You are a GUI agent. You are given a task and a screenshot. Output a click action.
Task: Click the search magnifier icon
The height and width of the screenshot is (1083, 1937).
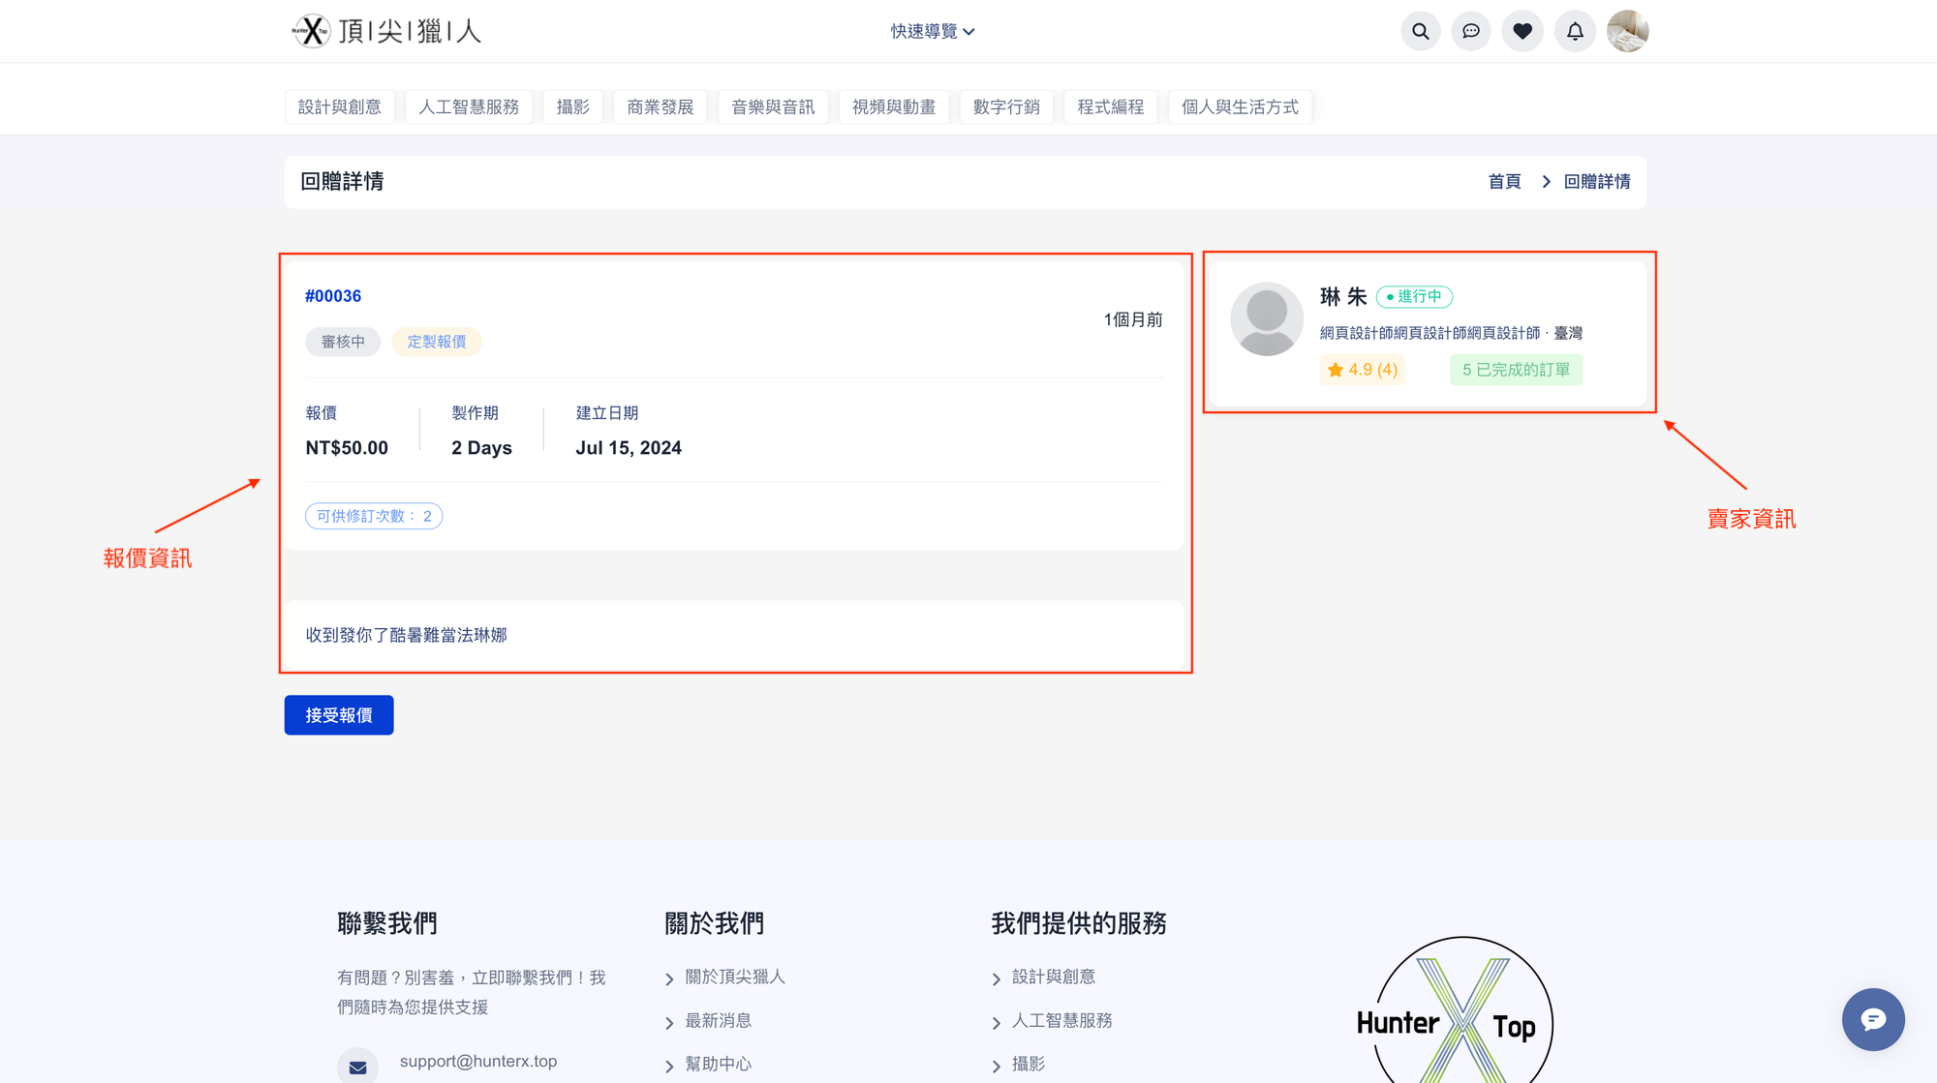coord(1420,31)
